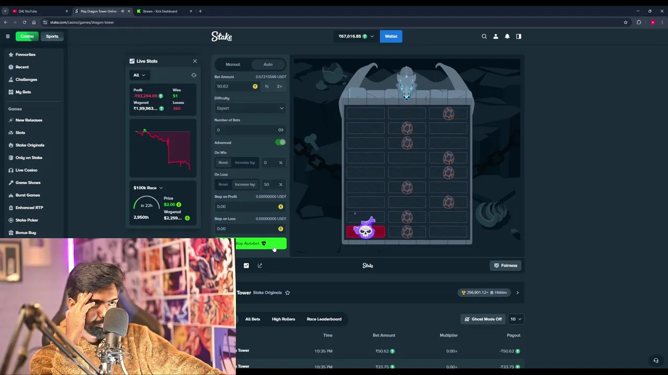Click the popout game icon
Image resolution: width=668 pixels, height=375 pixels.
coord(260,266)
